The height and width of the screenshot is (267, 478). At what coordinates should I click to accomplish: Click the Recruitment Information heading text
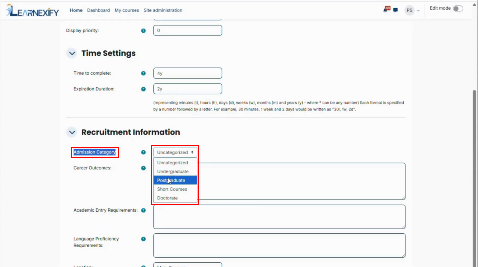coord(131,132)
